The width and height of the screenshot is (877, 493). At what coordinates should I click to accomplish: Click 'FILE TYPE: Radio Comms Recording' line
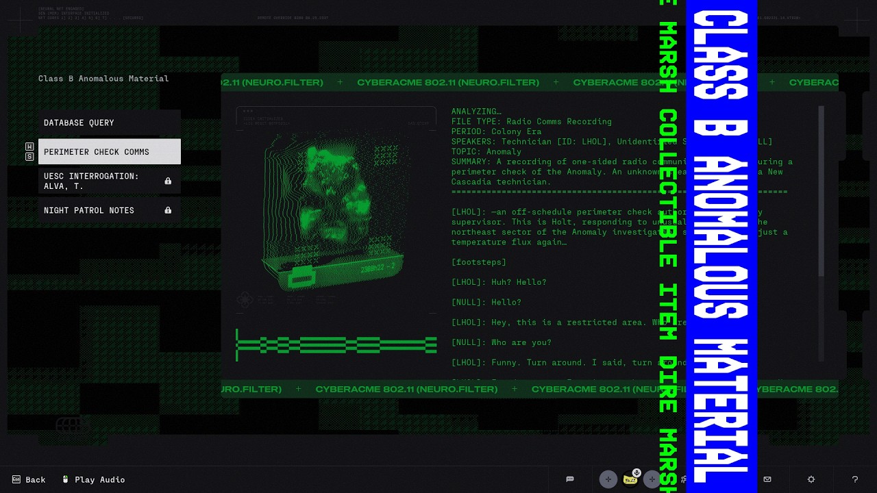tap(532, 122)
